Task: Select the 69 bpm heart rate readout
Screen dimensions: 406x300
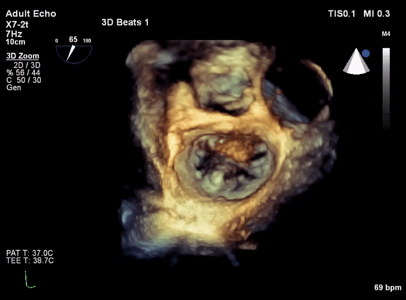Action: 388,287
